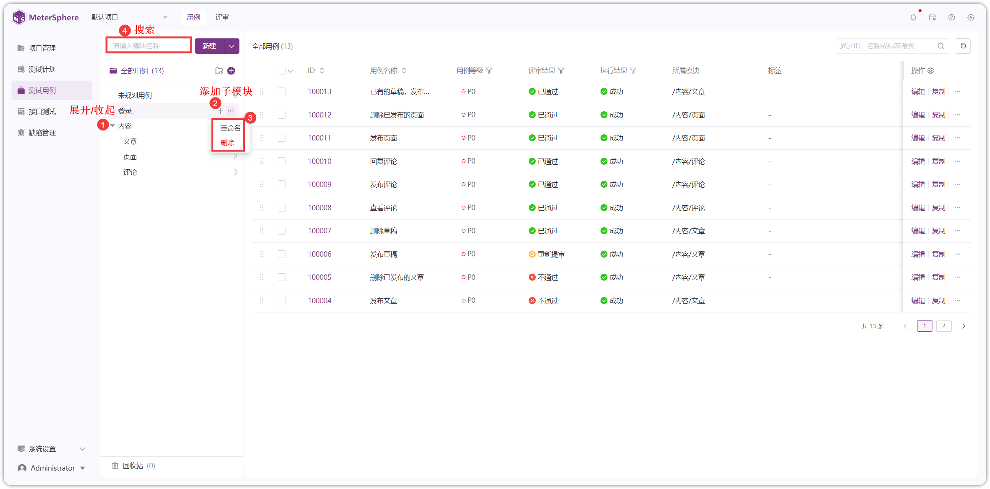Expand the 系统设置 sidebar menu
The height and width of the screenshot is (489, 990).
tap(51, 449)
